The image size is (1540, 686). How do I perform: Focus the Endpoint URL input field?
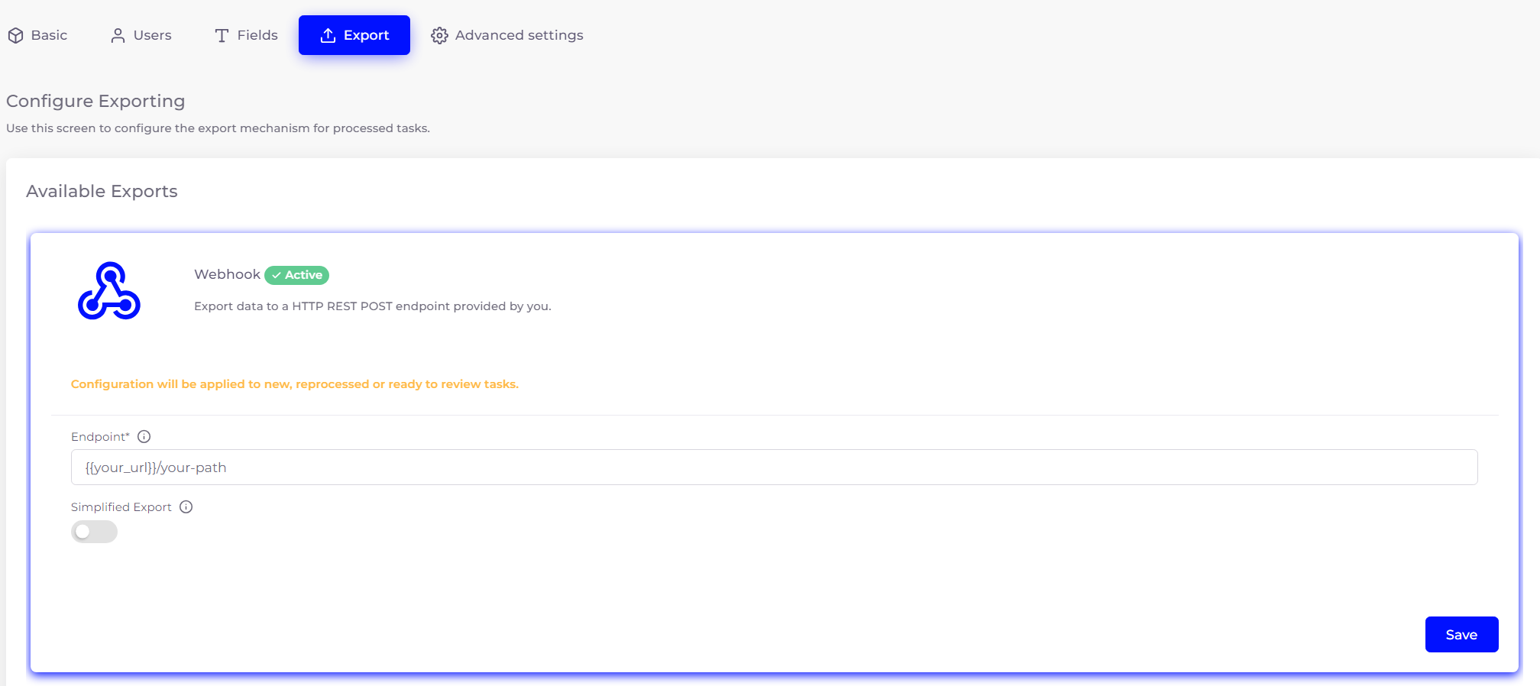773,468
